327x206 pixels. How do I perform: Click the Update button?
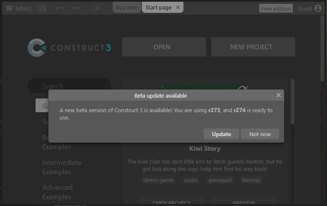coord(221,134)
